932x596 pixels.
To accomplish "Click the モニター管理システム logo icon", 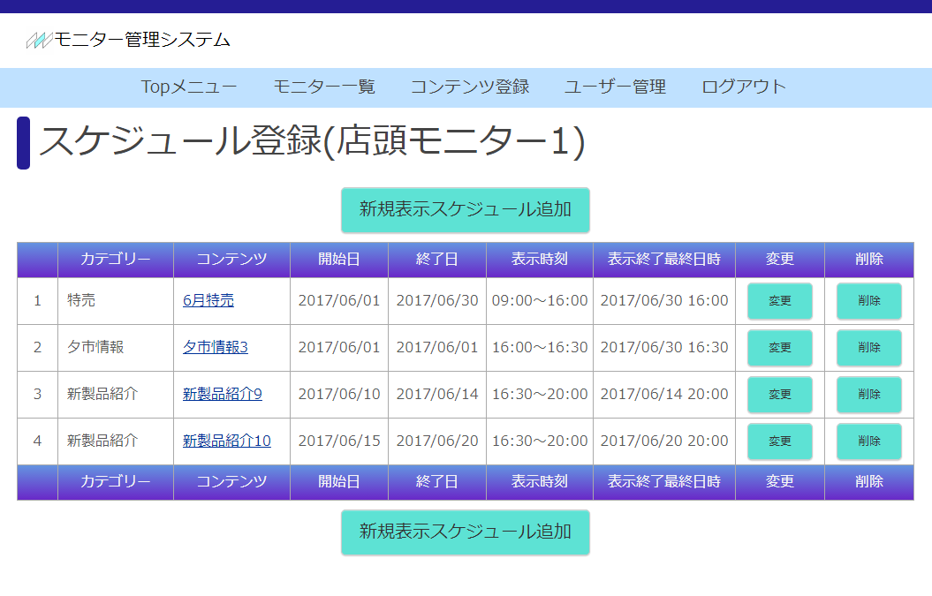I will [x=39, y=40].
